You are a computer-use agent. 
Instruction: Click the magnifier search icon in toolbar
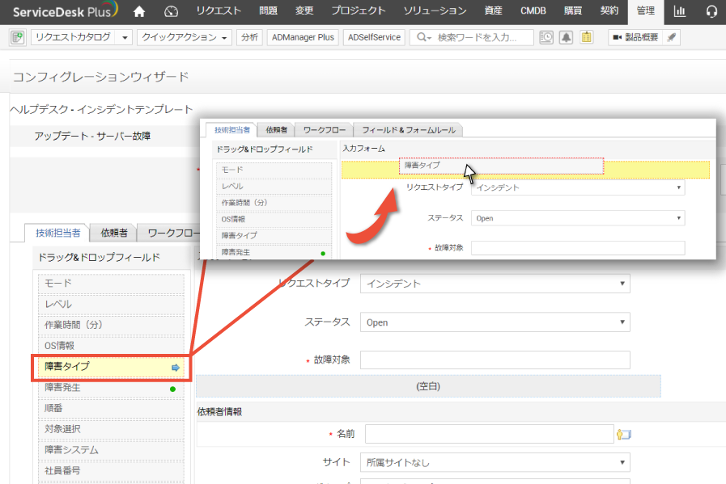[x=422, y=37]
